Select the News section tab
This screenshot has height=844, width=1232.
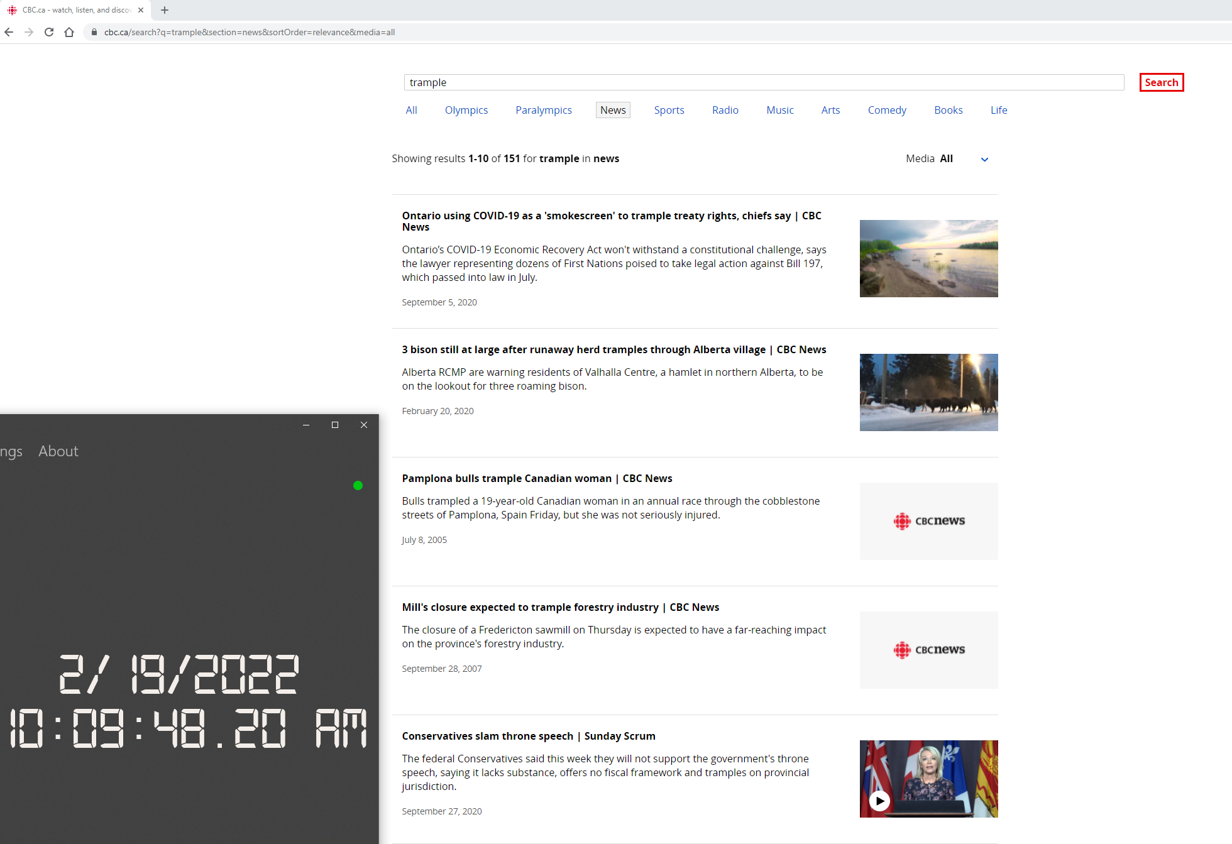click(613, 110)
